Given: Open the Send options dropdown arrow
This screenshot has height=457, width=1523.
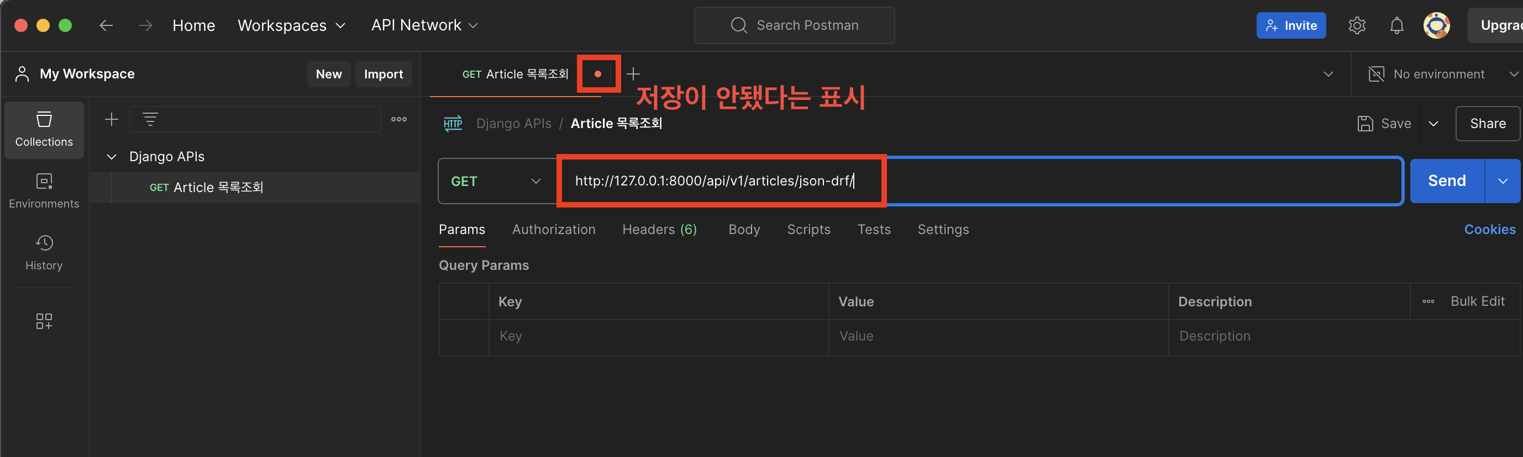Looking at the screenshot, I should [1503, 181].
